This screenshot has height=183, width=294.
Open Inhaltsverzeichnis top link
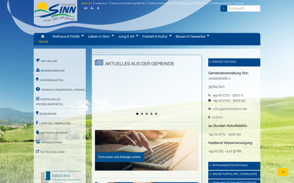(221, 3)
